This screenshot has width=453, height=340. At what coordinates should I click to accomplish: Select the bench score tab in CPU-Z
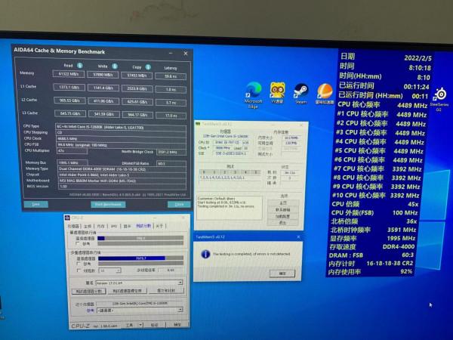(143, 226)
